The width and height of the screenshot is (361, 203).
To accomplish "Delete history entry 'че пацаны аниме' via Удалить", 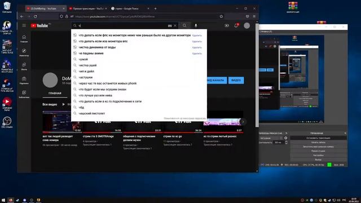I will coord(197,54).
